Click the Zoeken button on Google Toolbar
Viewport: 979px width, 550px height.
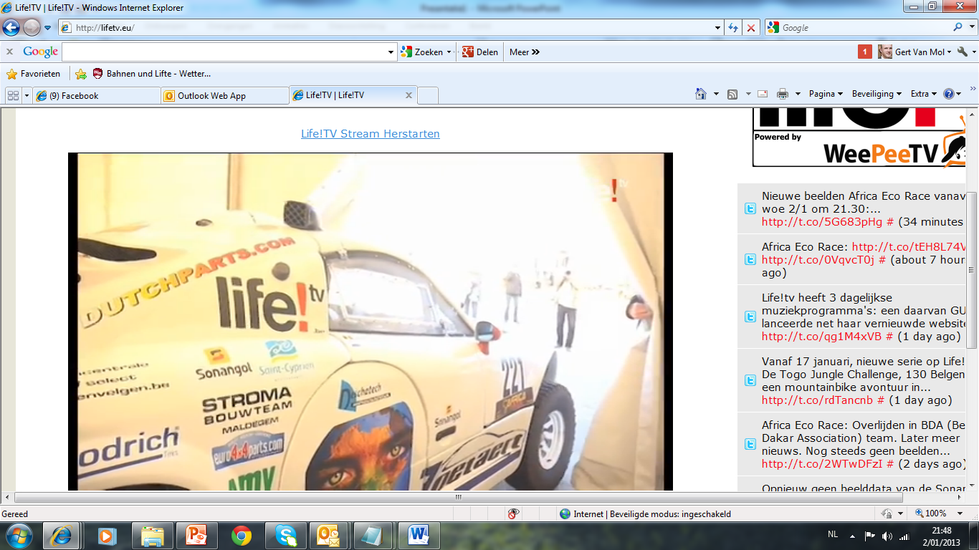click(x=422, y=52)
